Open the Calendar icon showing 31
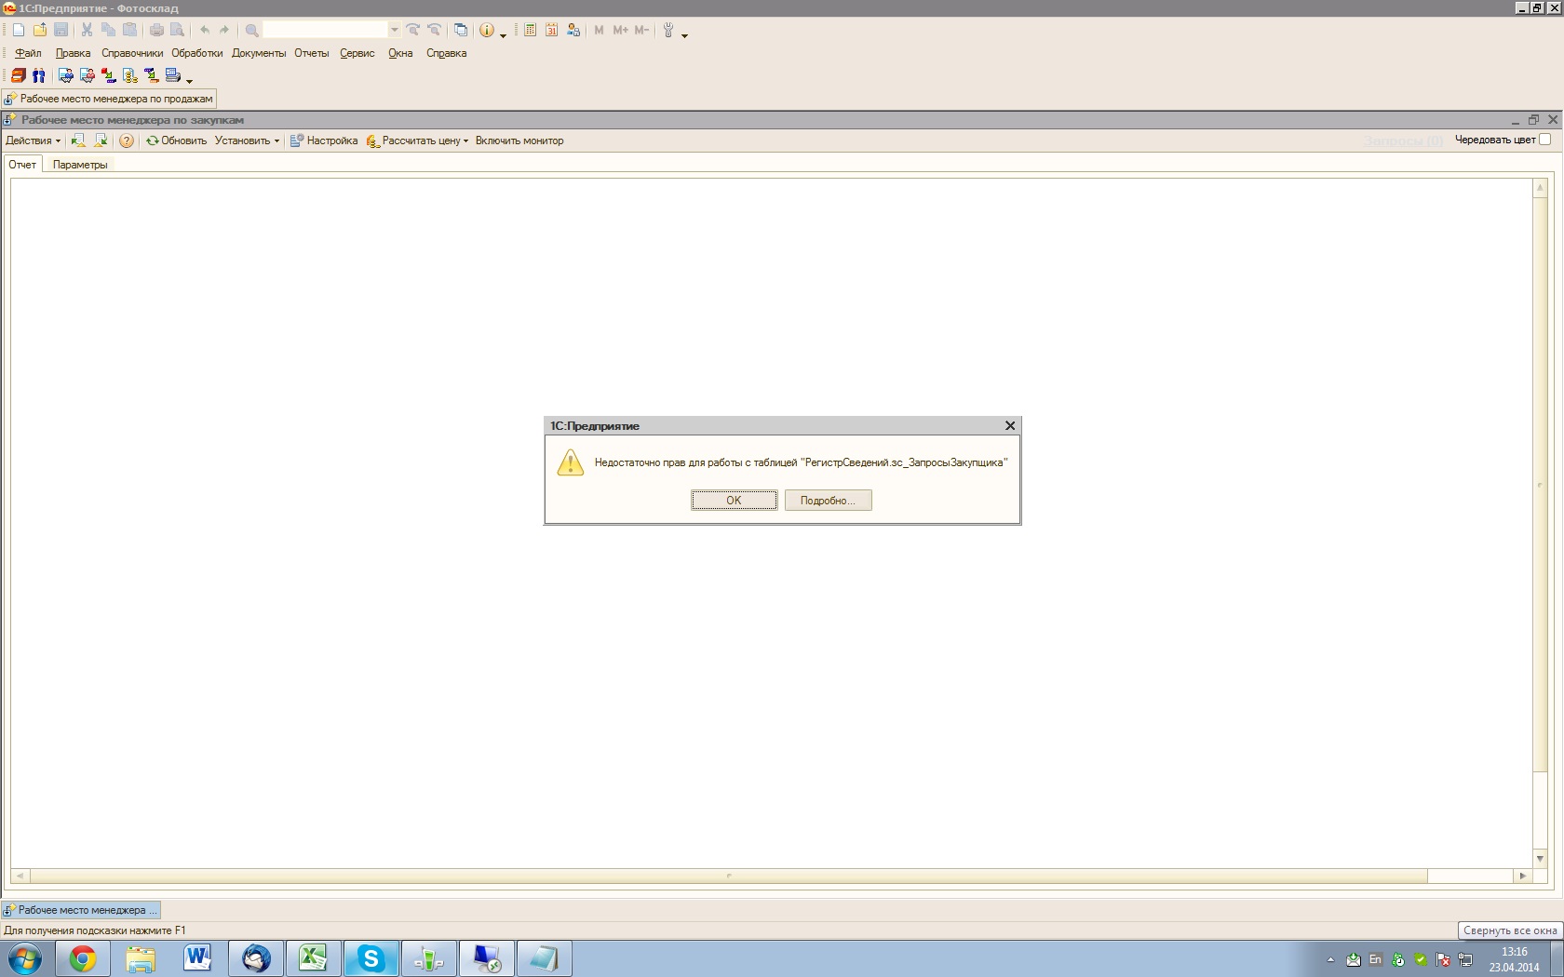The height and width of the screenshot is (977, 1564). [551, 31]
